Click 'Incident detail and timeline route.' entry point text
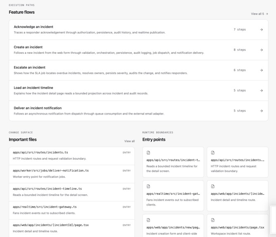 pyautogui.click(x=233, y=200)
